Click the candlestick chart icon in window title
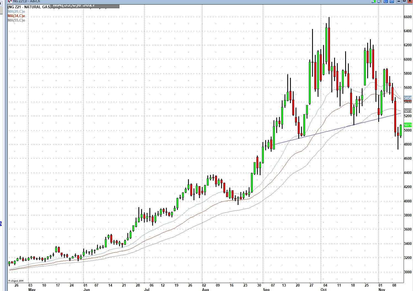Screen dimensions: 413x291 point(10,1)
